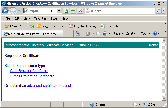Open the Favorites star button panel
168x108 pixels.
tap(14, 26)
